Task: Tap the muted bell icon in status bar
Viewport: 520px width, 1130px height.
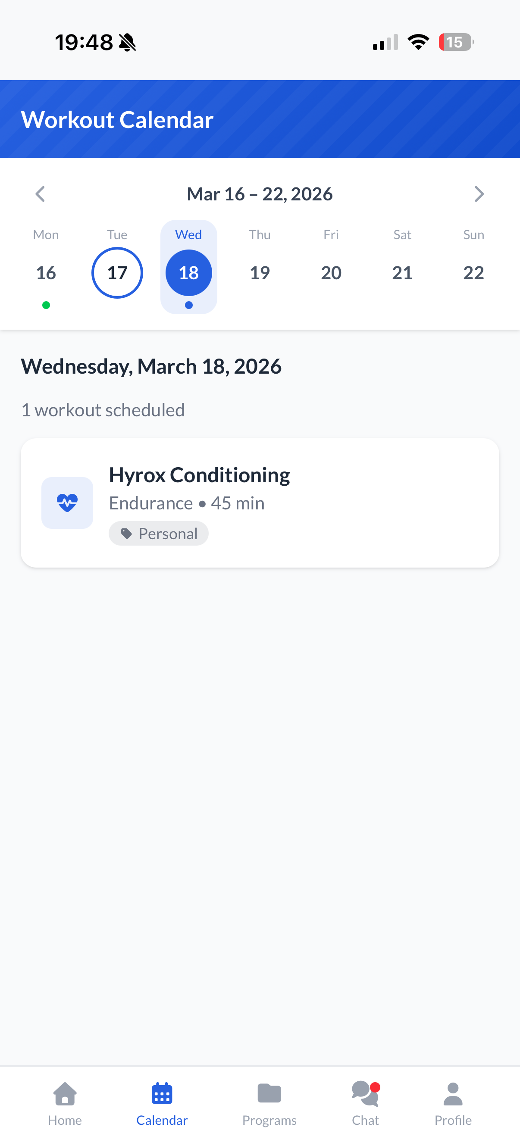Action: (128, 43)
